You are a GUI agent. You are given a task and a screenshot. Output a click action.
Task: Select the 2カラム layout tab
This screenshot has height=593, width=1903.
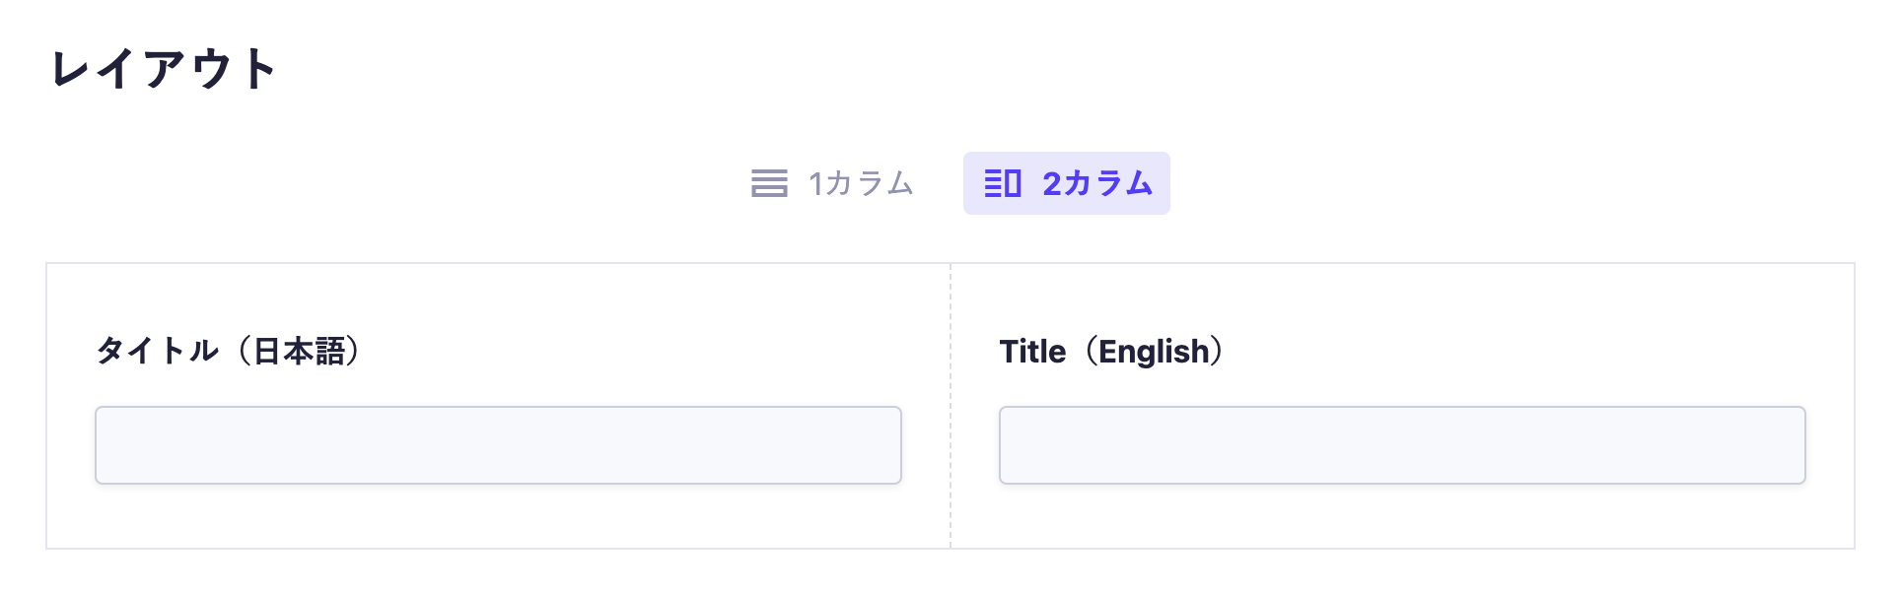point(1066,183)
